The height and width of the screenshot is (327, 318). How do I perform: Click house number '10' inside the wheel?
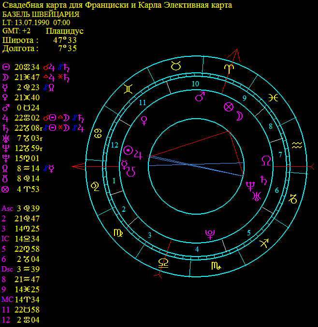click(x=195, y=84)
